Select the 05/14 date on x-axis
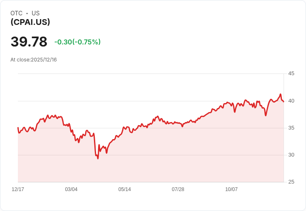The height and width of the screenshot is (211, 306). point(124,189)
